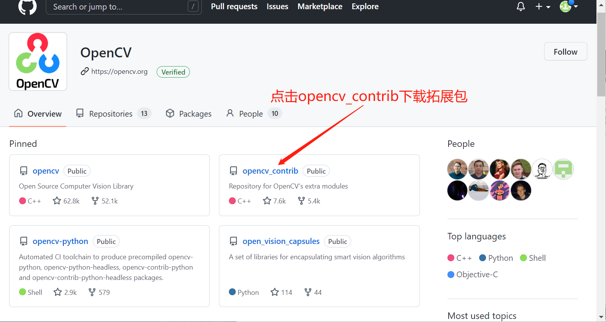The height and width of the screenshot is (322, 606).
Task: Open the plus create-new dropdown
Action: [543, 7]
